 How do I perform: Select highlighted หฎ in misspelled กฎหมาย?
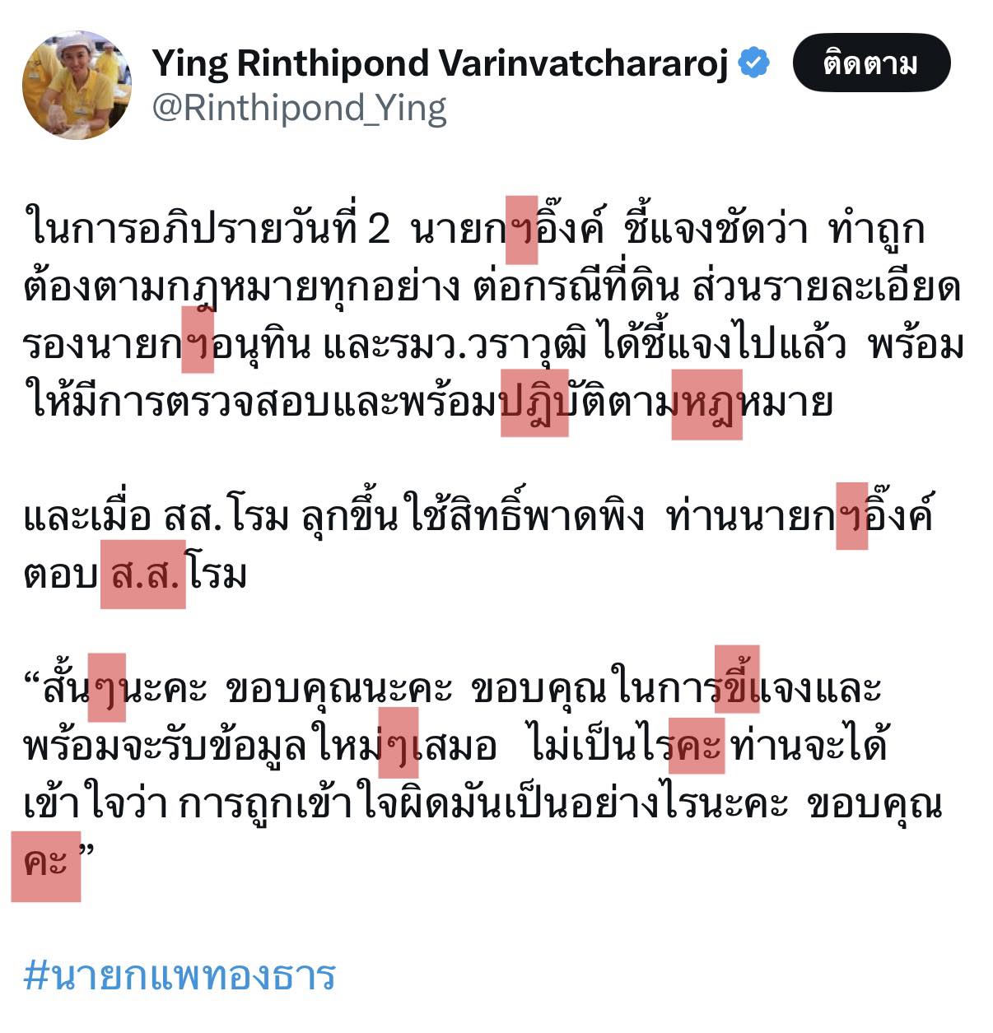(706, 404)
